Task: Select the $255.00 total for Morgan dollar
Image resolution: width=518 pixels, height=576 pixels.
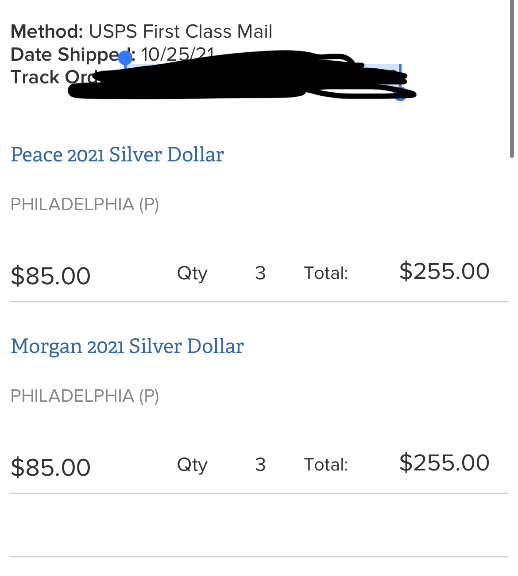Action: [445, 462]
